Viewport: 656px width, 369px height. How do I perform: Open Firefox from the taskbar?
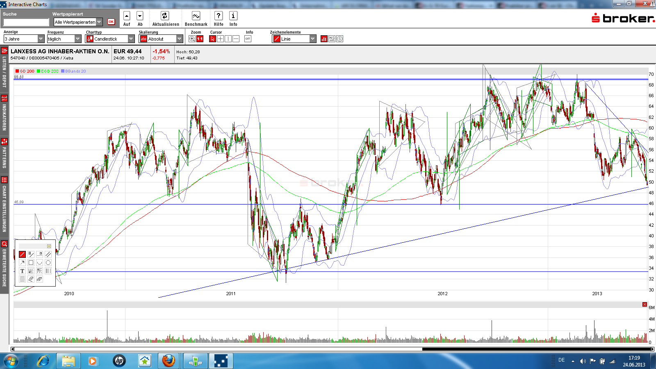pyautogui.click(x=169, y=361)
